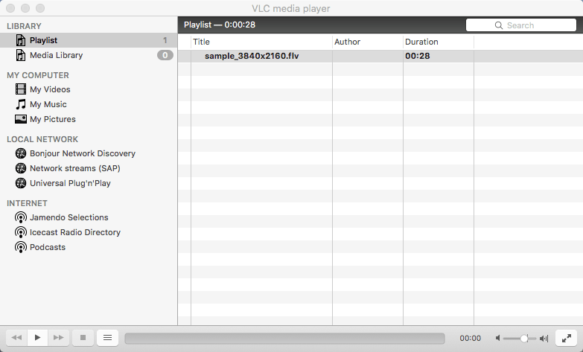Click the My Pictures image icon
Viewport: 583px width, 352px height.
point(21,119)
